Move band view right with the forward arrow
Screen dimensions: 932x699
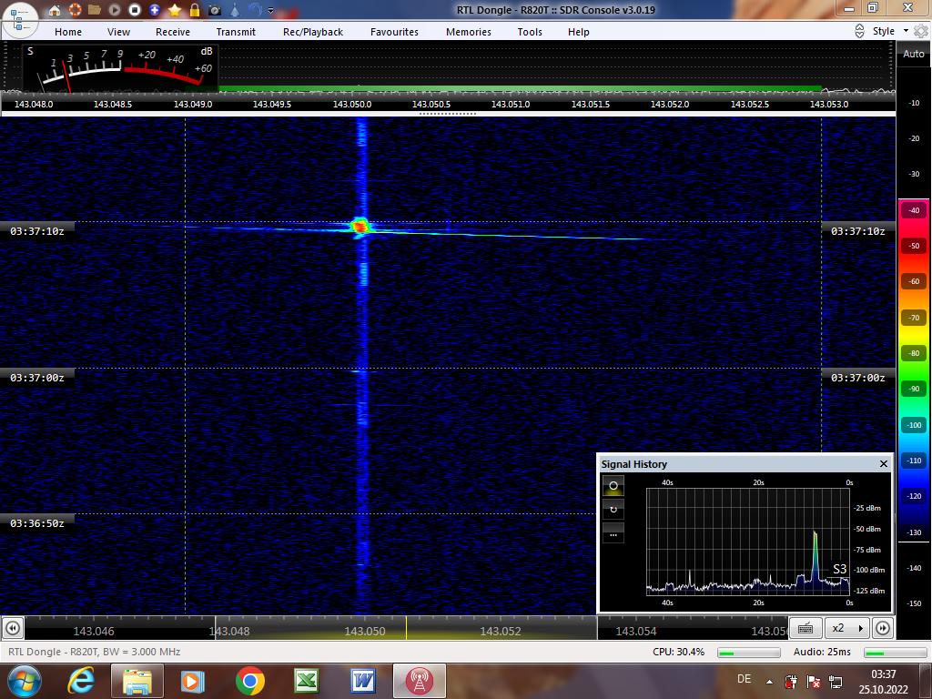click(883, 628)
